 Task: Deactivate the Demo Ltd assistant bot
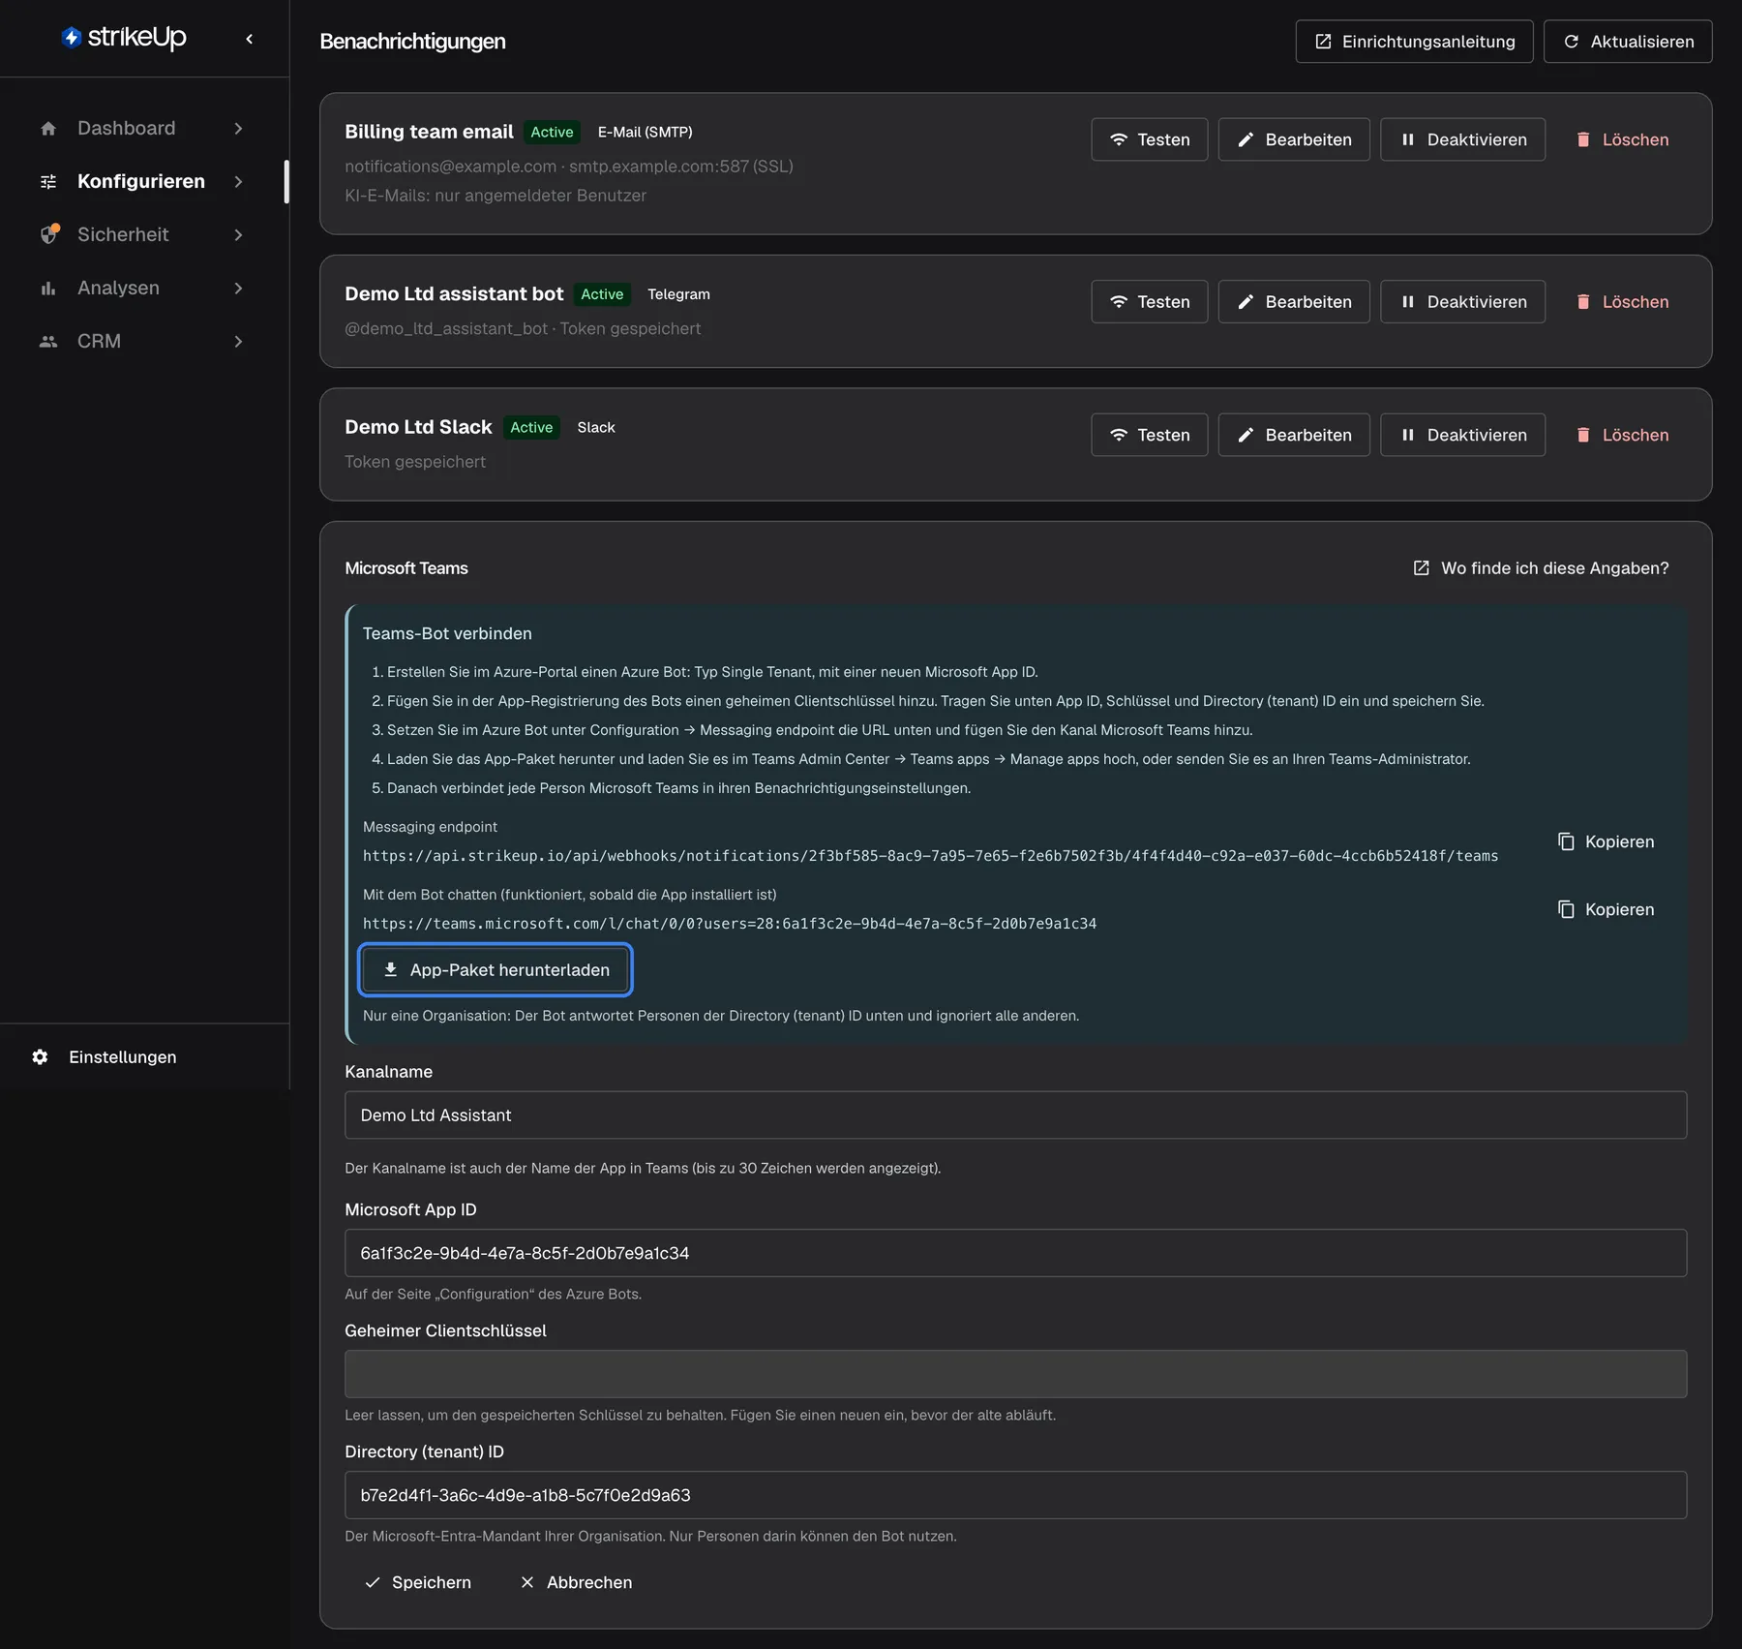1462,302
